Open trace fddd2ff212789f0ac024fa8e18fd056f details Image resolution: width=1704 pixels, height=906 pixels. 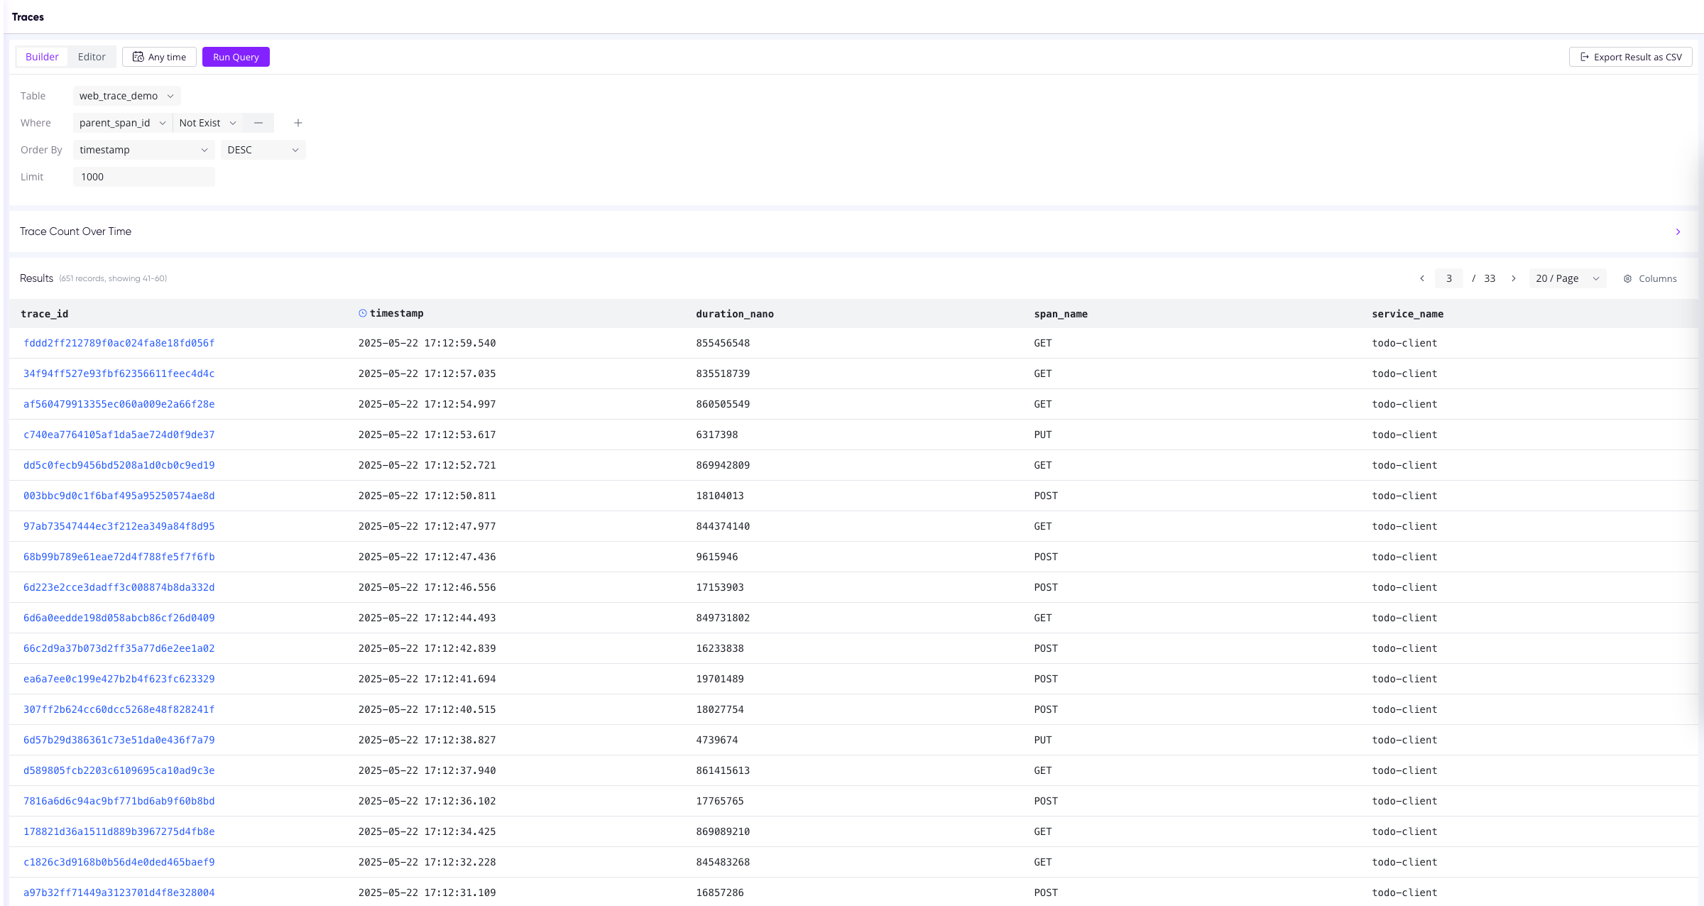pyautogui.click(x=118, y=343)
